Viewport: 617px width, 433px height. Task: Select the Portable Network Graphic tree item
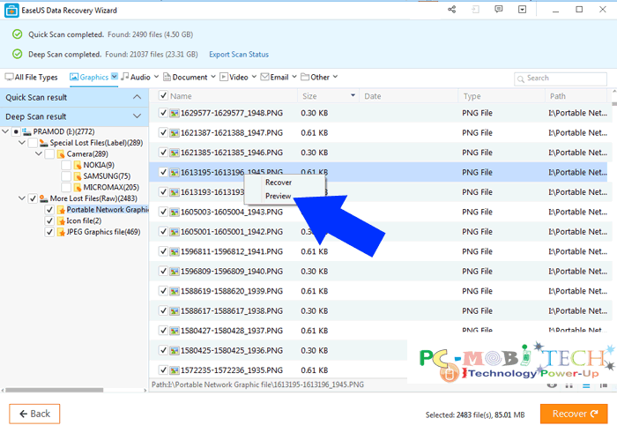click(107, 210)
